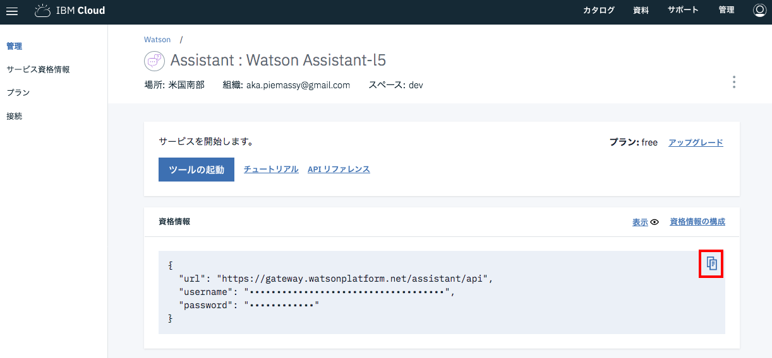
Task: Click the IBM Cloud logo
Action: [x=70, y=11]
